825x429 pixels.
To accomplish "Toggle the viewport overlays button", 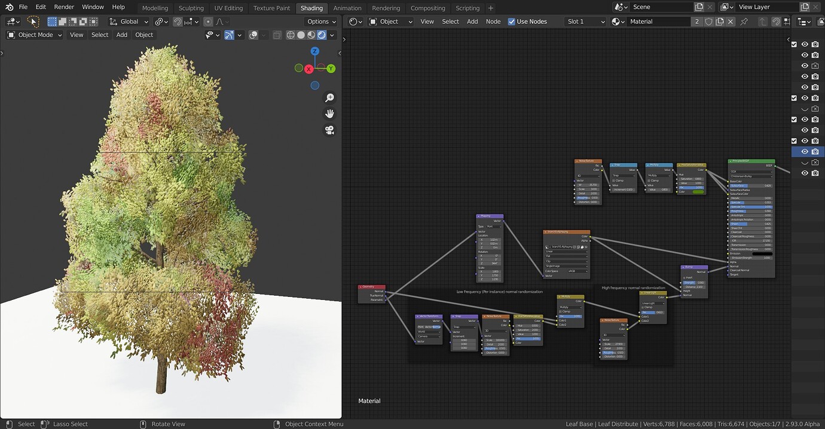I will (x=253, y=35).
